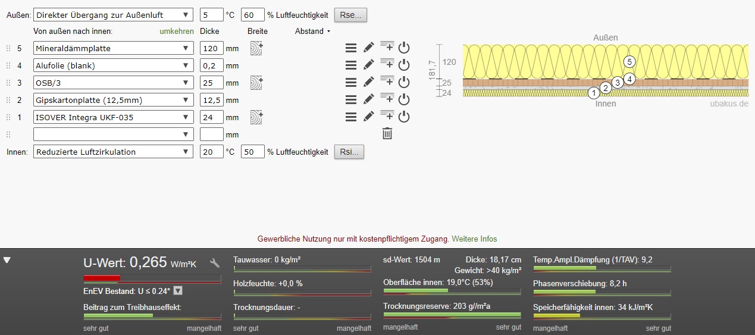The width and height of the screenshot is (755, 335).
Task: Click the inside temperature field showing 20
Action: [211, 152]
